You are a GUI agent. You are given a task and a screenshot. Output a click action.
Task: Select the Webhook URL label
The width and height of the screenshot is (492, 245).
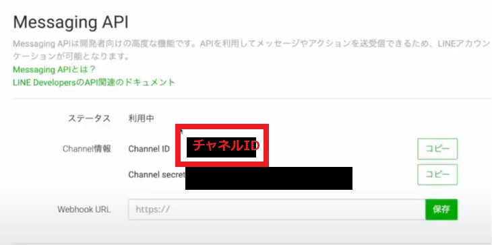(84, 209)
